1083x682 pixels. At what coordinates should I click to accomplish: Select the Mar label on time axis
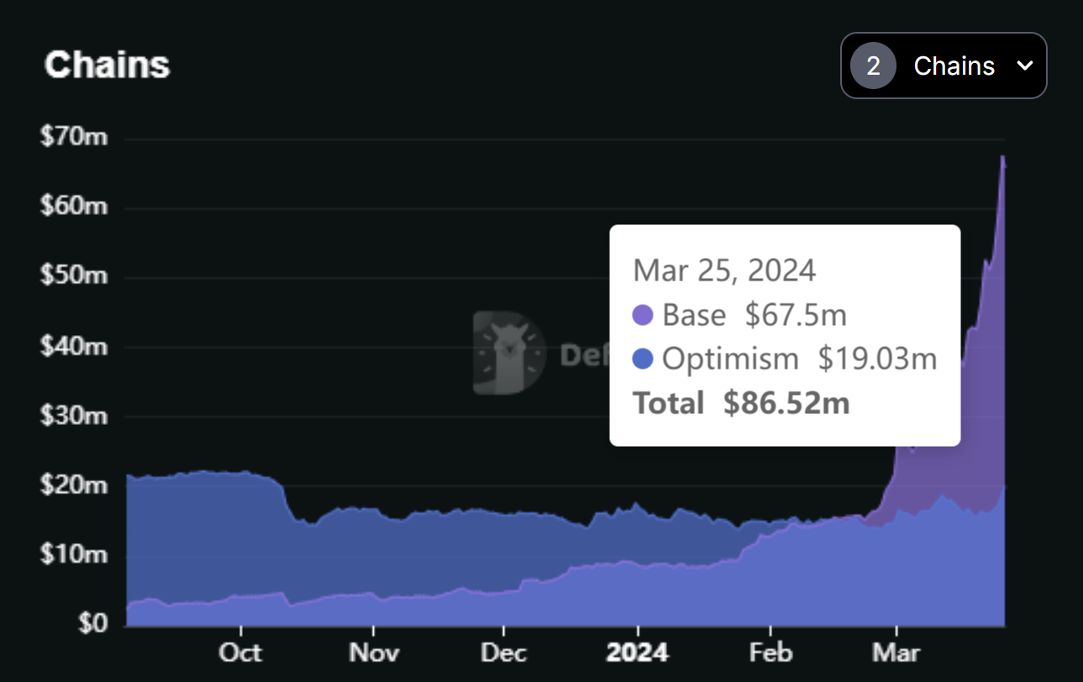(896, 653)
